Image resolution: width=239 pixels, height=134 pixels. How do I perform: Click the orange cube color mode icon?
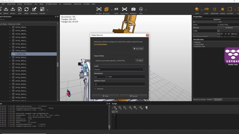[106, 9]
